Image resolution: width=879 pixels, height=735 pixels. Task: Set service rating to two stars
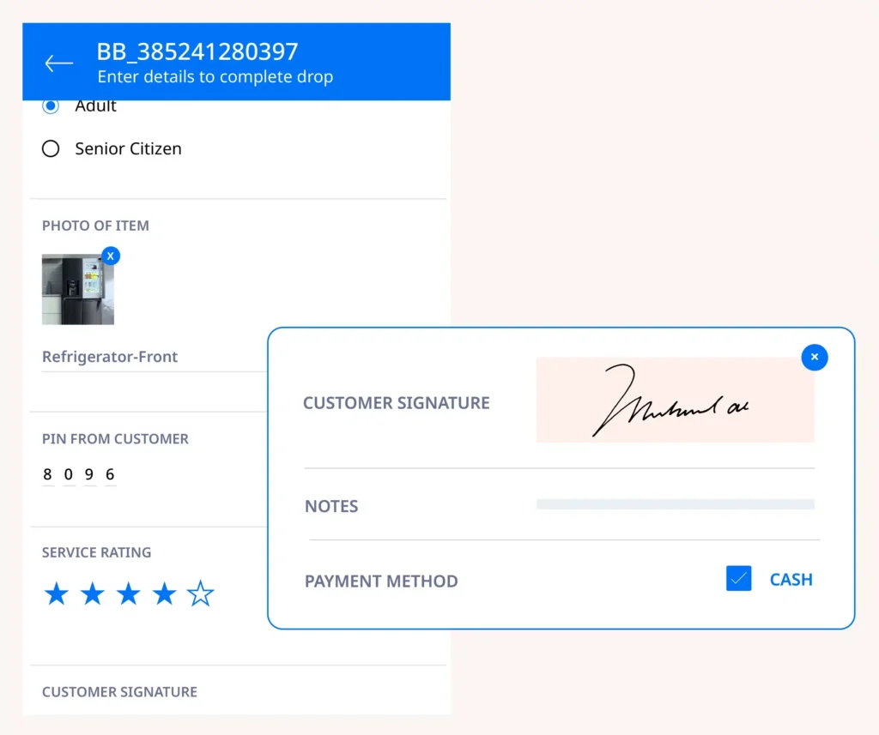(x=93, y=593)
